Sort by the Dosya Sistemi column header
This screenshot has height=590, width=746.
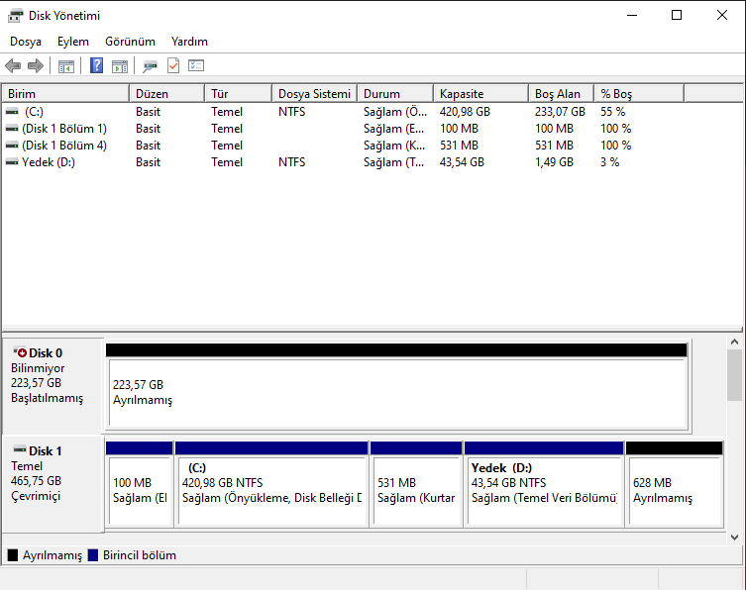(x=314, y=94)
